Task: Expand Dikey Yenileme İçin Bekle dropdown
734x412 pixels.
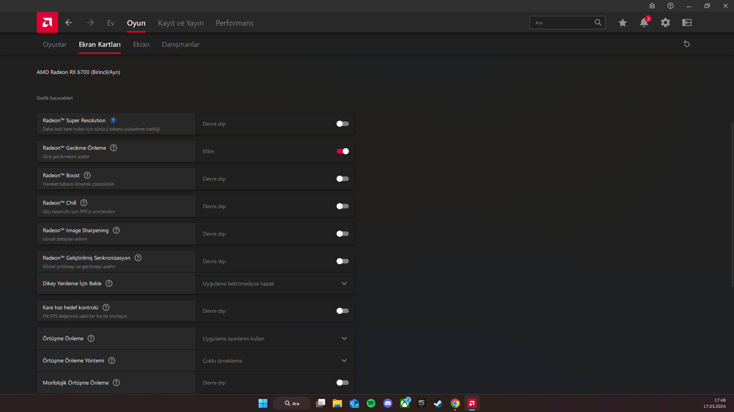Action: (x=275, y=283)
